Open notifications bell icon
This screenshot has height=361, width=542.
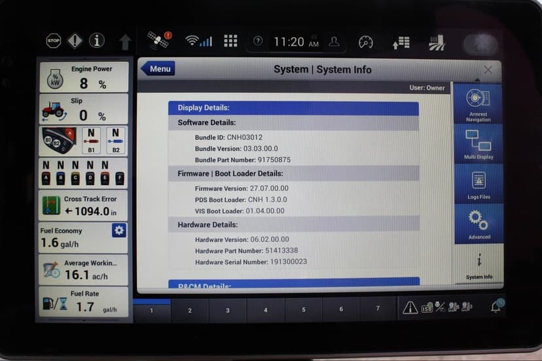(x=496, y=307)
